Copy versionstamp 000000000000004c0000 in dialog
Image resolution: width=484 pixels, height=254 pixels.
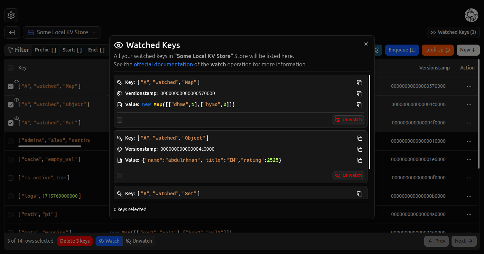360,149
